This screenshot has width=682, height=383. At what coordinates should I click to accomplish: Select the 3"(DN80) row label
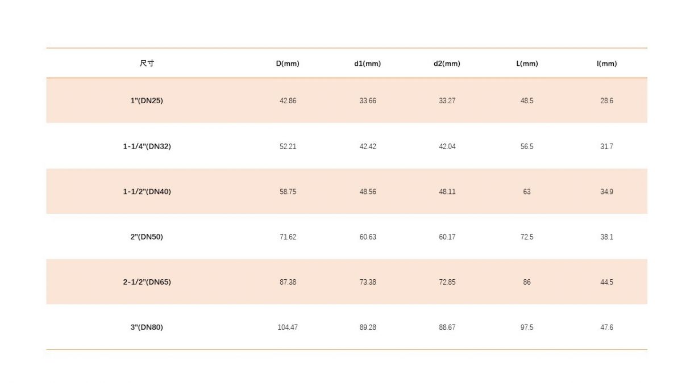[x=147, y=327]
